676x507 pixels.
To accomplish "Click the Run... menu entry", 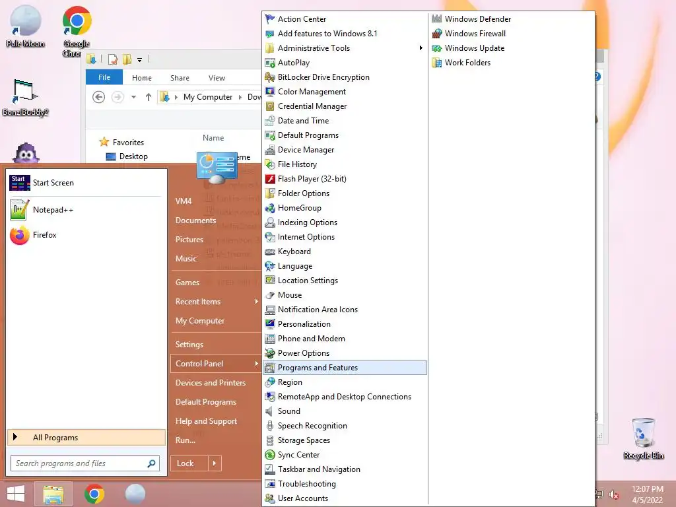I will tap(186, 440).
